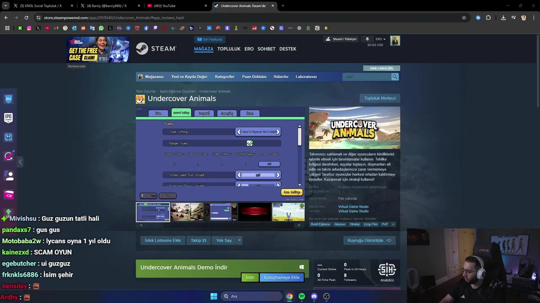The width and height of the screenshot is (540, 303).
Task: Open the Instagram bookmark icon
Action: coord(29,28)
